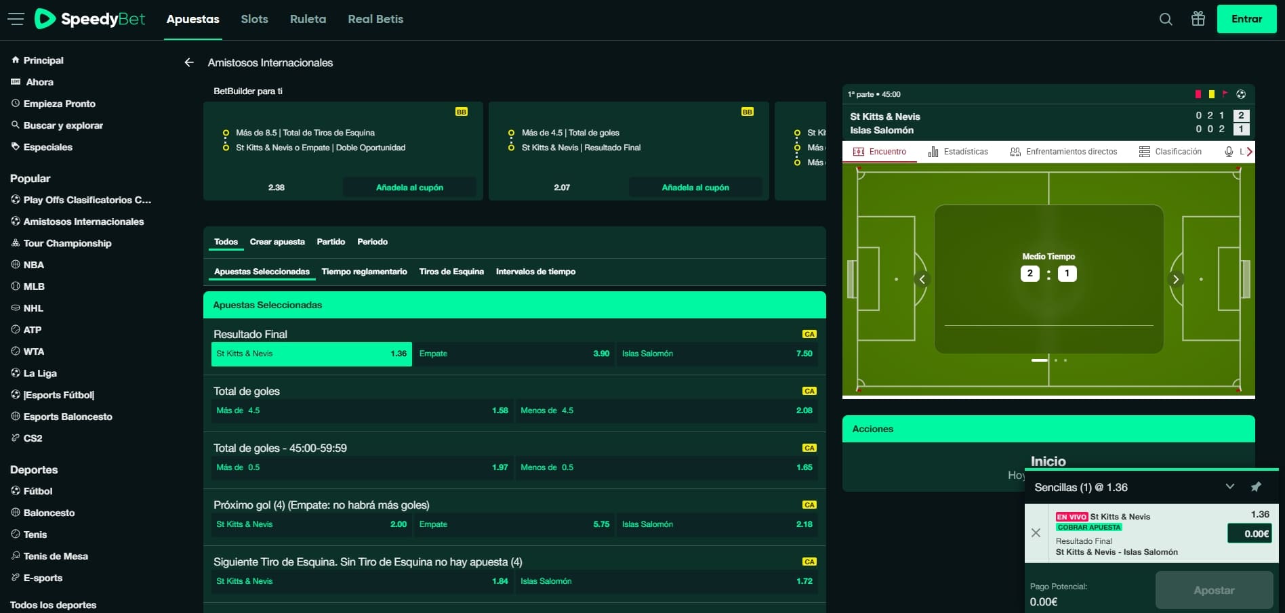The image size is (1285, 613).
Task: Pin the bet slip open
Action: click(x=1257, y=486)
